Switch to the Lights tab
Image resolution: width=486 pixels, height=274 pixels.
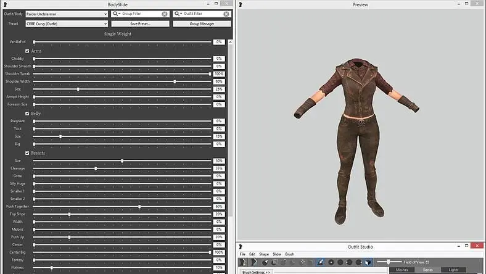(x=453, y=270)
